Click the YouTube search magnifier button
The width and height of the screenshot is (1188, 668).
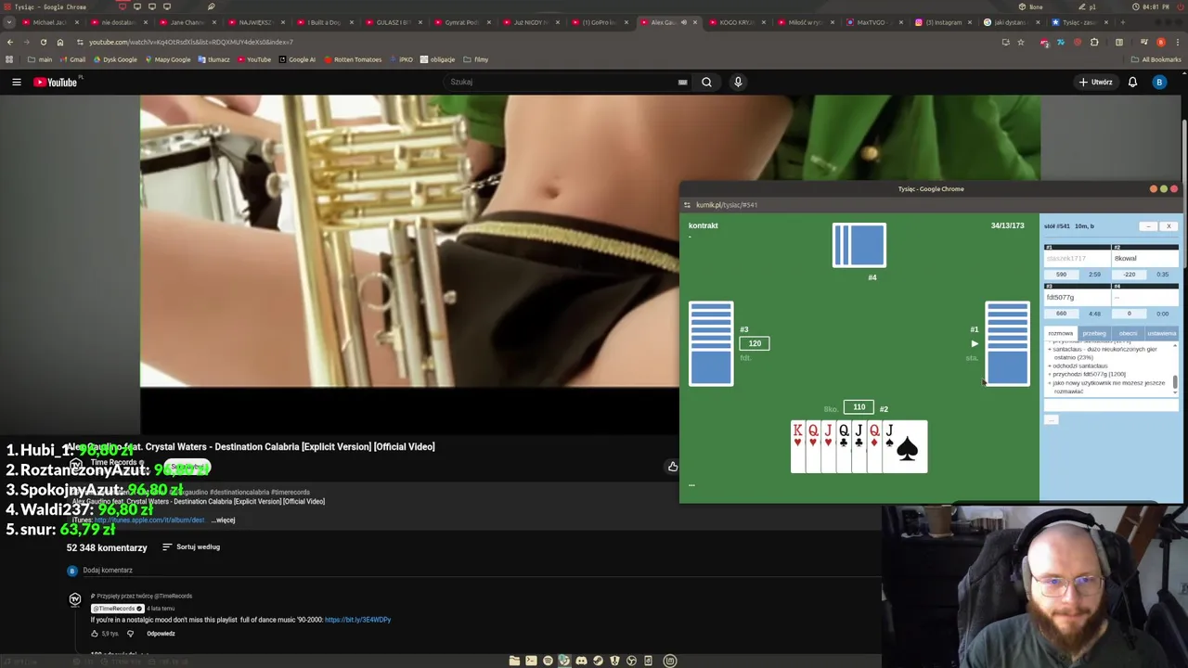[706, 82]
